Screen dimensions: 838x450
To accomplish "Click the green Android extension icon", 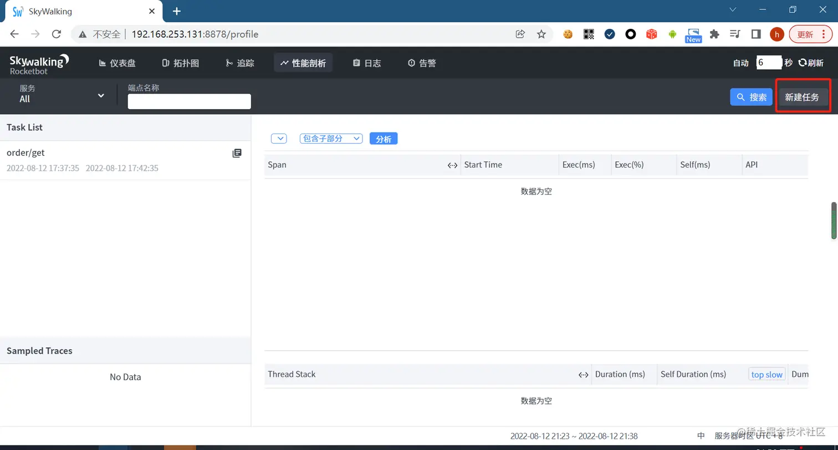I will tap(673, 34).
